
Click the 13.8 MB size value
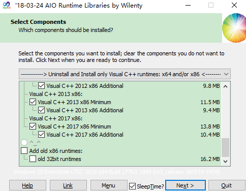210,126
